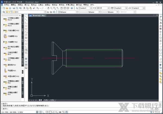Viewport: 163px width, 114px height.
Task: Undo the last action
Action: (38, 8)
